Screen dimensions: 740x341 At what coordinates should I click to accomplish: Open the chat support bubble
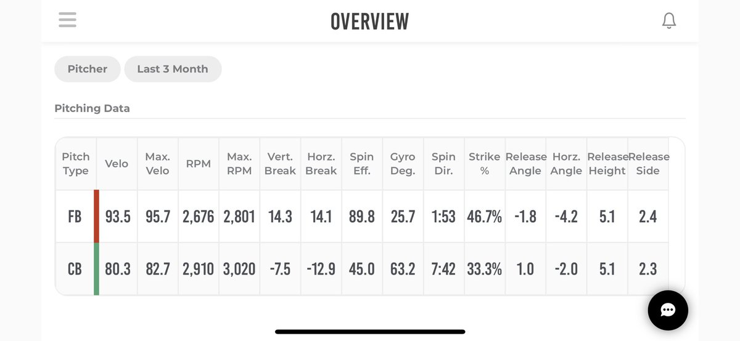click(x=668, y=310)
